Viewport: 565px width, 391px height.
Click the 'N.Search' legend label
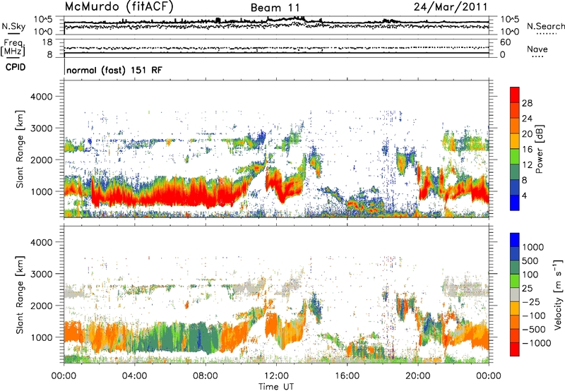pyautogui.click(x=545, y=26)
